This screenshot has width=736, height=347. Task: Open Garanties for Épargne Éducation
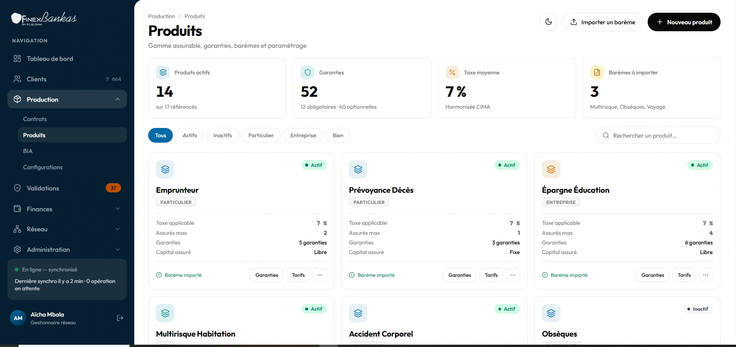tap(653, 275)
